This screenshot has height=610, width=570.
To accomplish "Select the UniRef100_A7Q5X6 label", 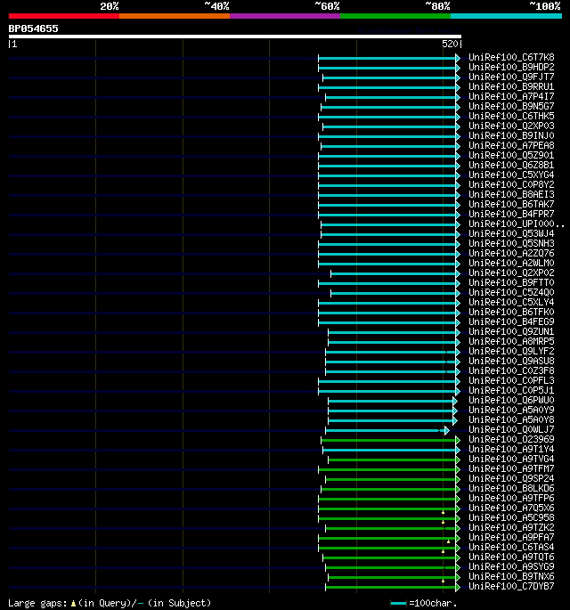I will (x=511, y=508).
